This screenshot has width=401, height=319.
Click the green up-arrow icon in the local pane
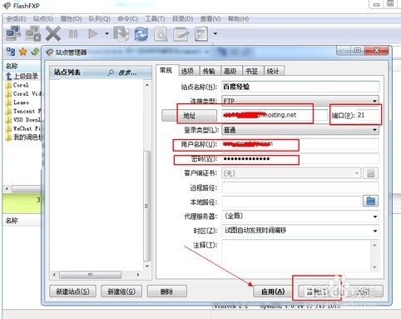35,52
